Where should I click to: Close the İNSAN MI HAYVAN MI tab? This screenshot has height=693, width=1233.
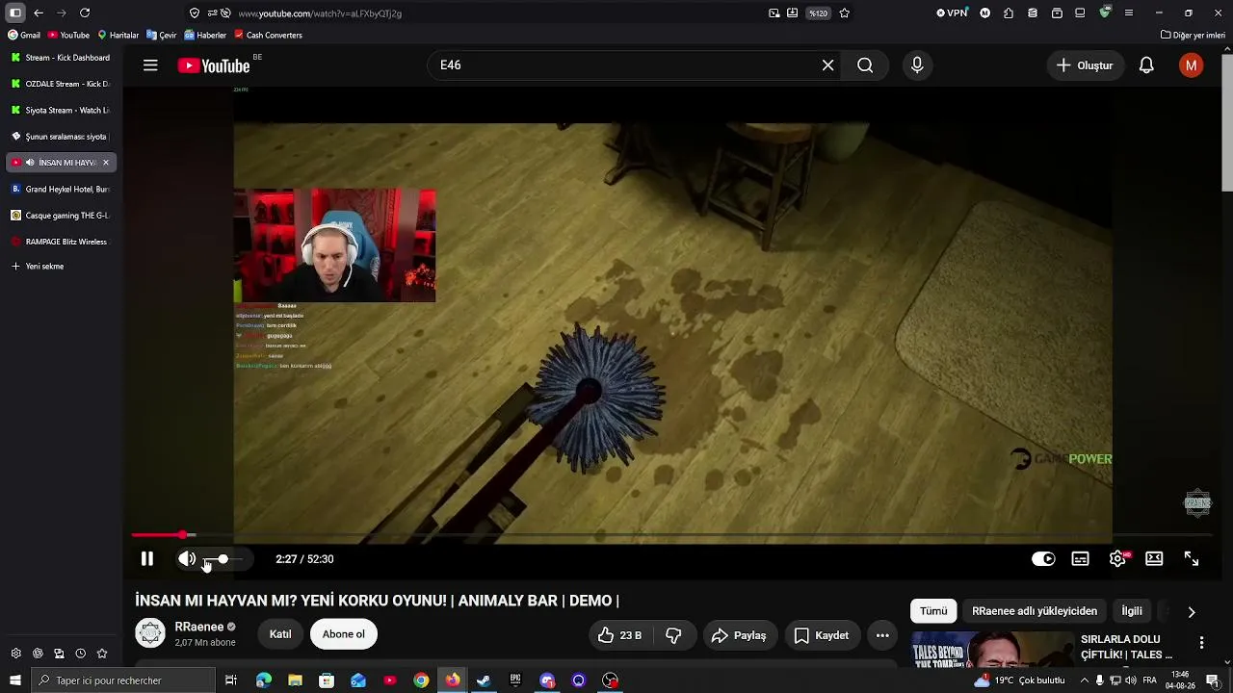(106, 163)
